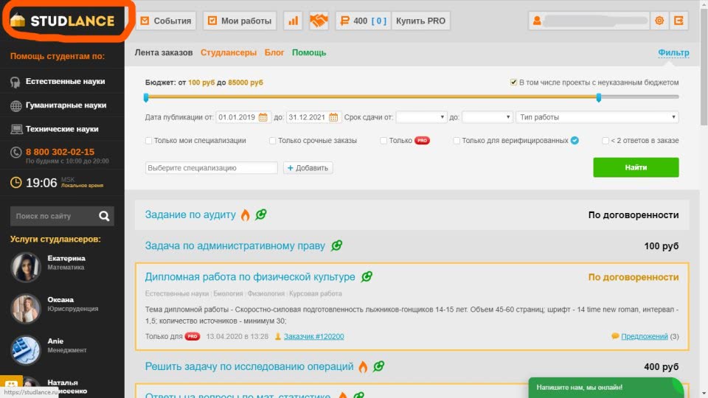Open calendar for publication end date

click(x=333, y=117)
